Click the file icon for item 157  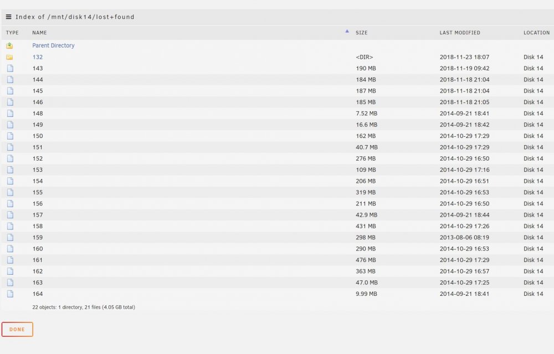[10, 215]
